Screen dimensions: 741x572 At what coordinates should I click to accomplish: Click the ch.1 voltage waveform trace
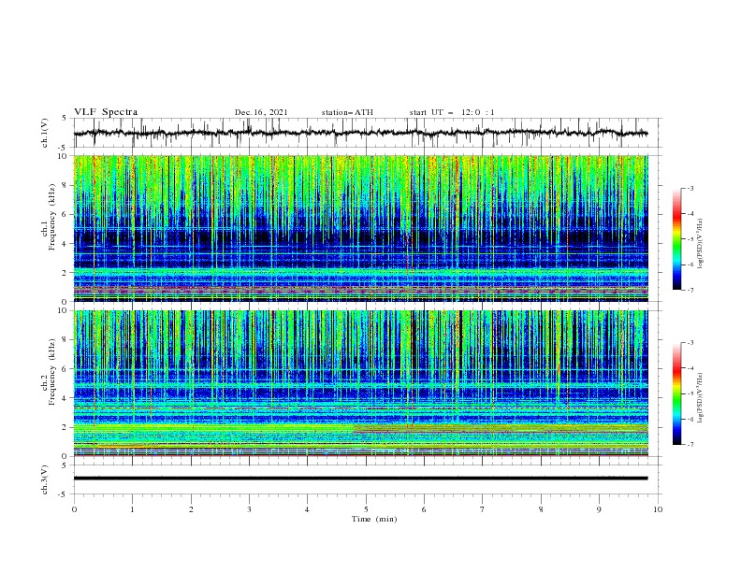coord(361,133)
